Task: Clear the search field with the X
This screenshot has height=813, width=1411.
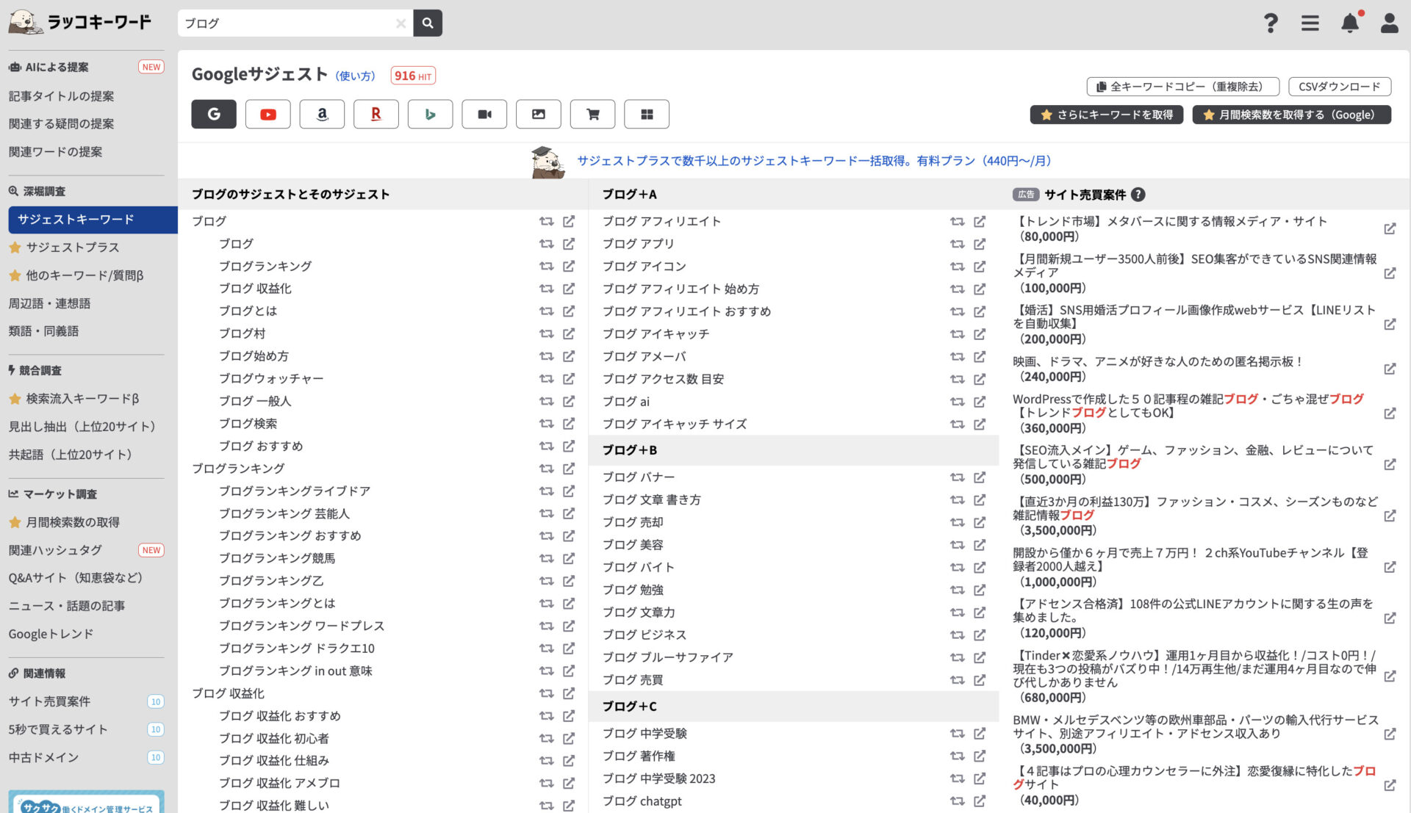Action: tap(401, 24)
